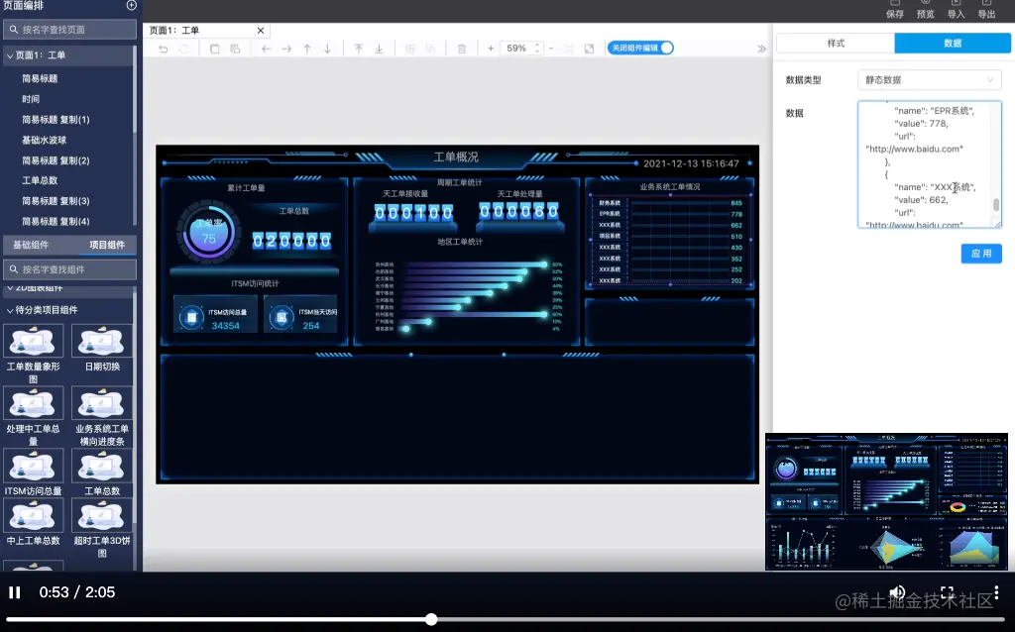Move component up with up arrow icon
The width and height of the screenshot is (1015, 632).
tap(307, 49)
